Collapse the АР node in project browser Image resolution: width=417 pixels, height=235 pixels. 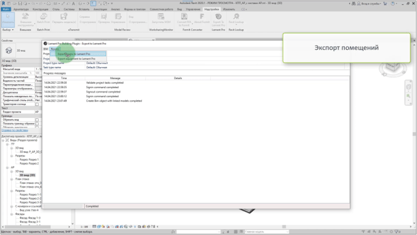[x=7, y=168]
